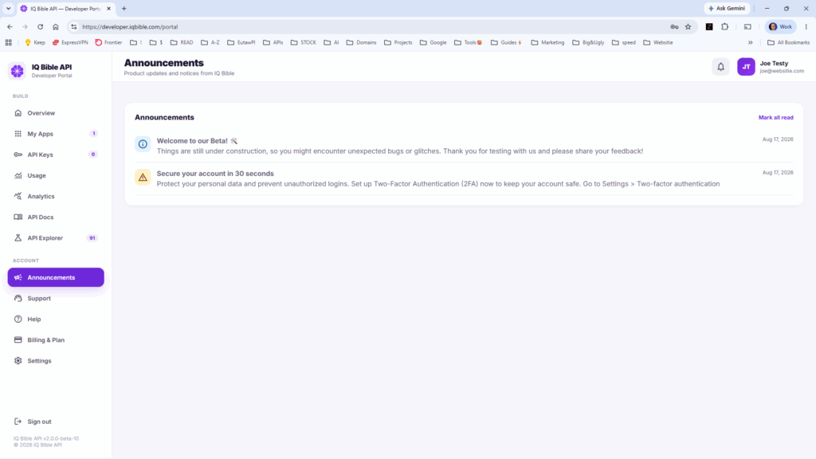Click Aug 17, 2026 date on Welcome announcement

(778, 139)
